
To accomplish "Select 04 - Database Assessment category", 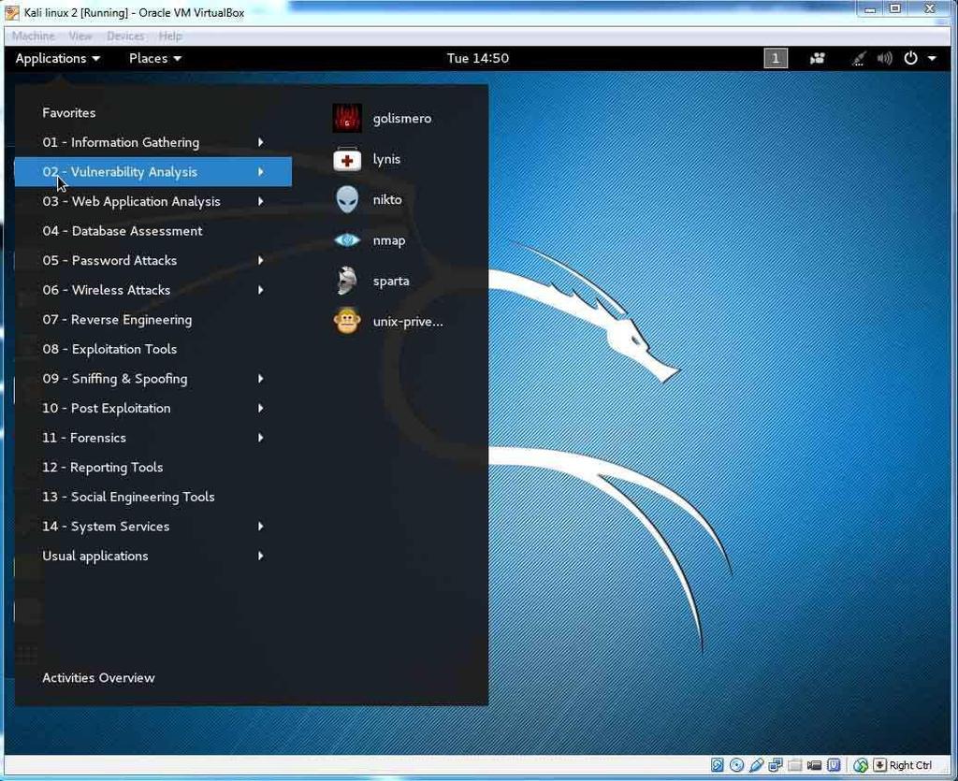I will [x=152, y=231].
